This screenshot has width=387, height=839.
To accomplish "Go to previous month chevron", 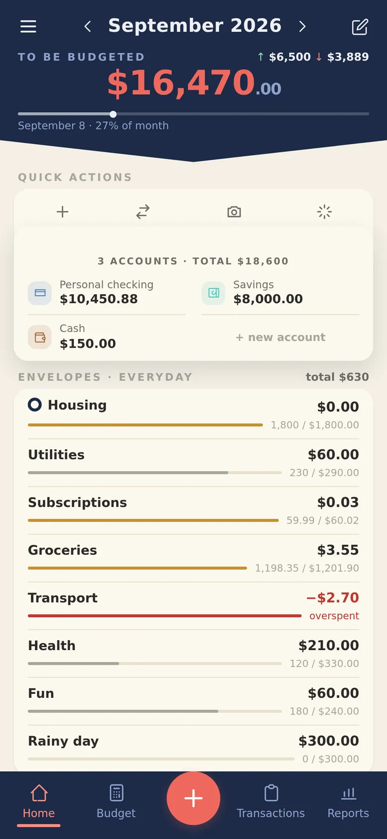I will pyautogui.click(x=88, y=26).
